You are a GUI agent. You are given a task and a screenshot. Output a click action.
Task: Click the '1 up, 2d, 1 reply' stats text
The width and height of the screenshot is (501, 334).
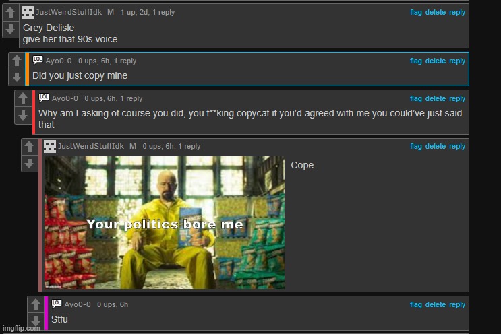click(x=148, y=12)
